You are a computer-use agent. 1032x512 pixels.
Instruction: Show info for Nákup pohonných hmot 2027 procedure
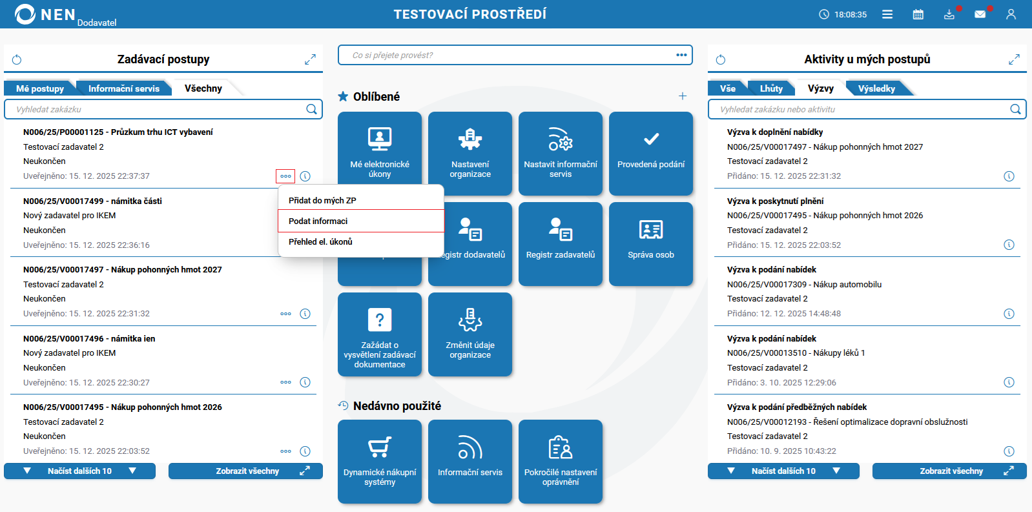click(x=305, y=314)
